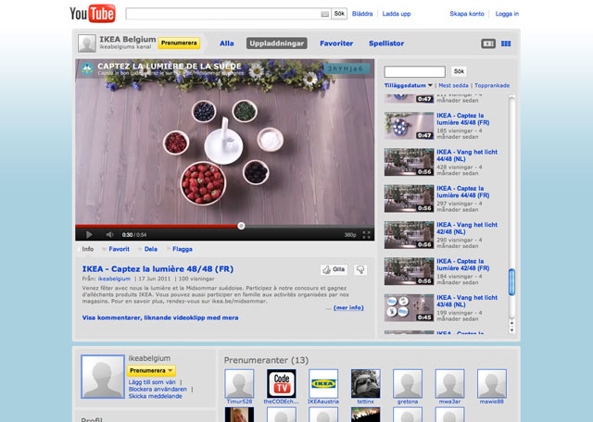Image resolution: width=593 pixels, height=422 pixels.
Task: Mute the video volume icon
Action: pyautogui.click(x=109, y=235)
